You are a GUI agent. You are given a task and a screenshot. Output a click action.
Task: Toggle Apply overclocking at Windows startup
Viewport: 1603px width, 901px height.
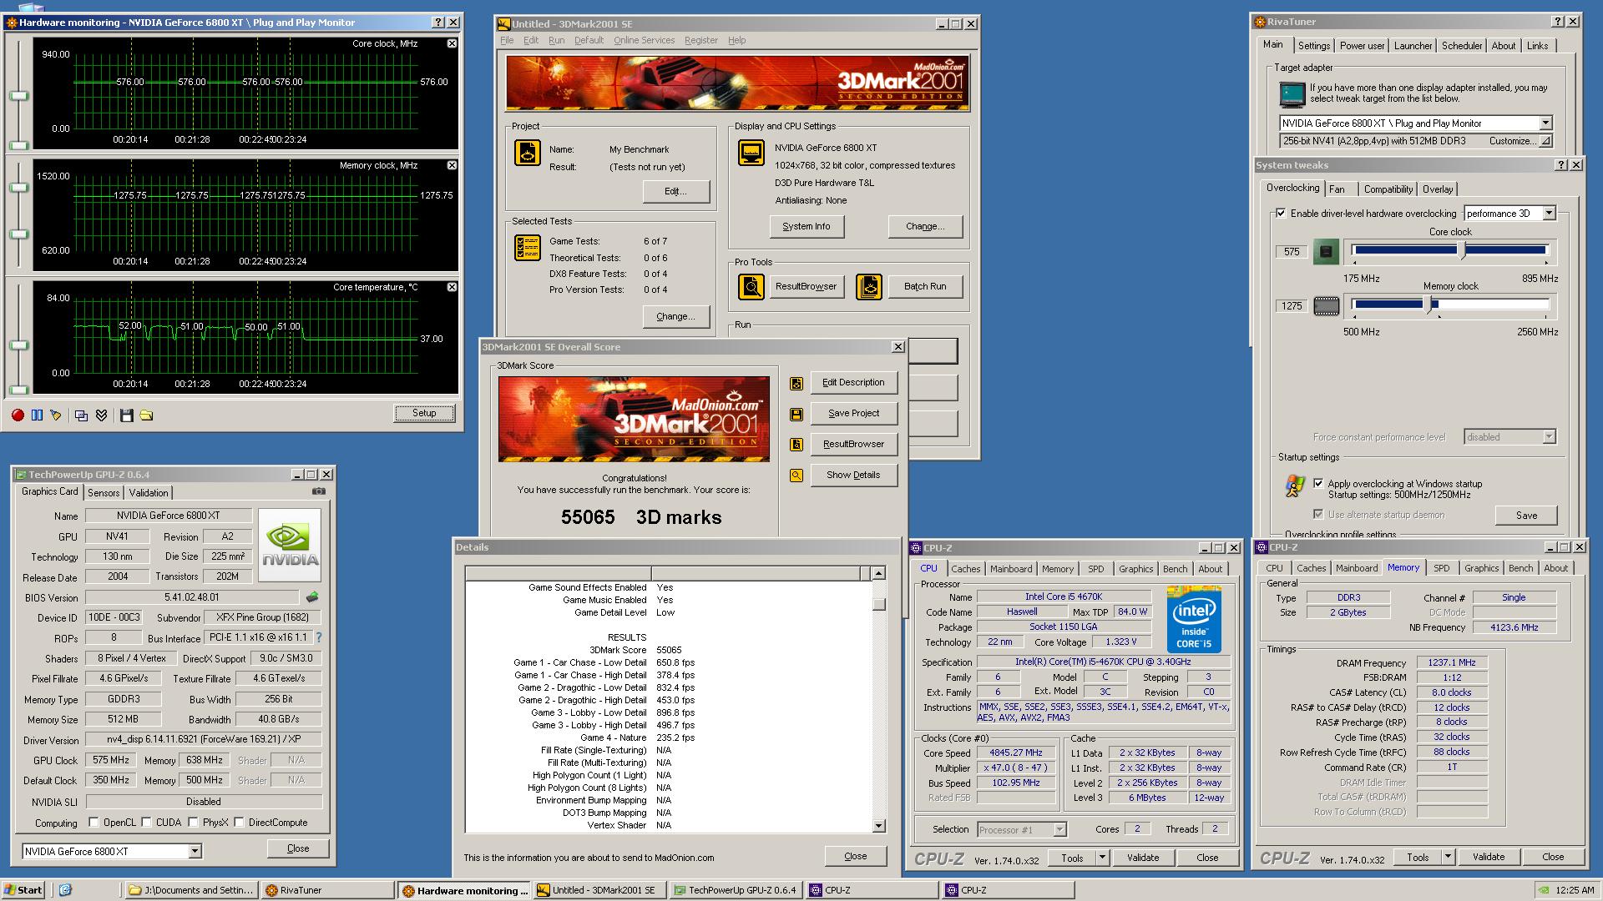pos(1318,483)
